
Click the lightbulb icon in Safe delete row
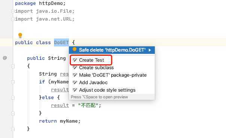click(75, 49)
